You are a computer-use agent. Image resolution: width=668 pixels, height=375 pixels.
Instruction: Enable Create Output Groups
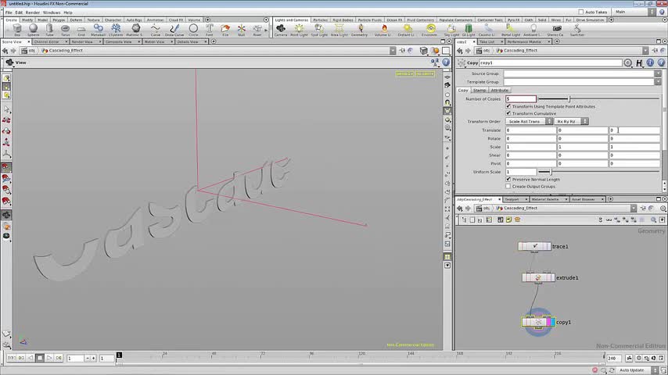(x=508, y=186)
